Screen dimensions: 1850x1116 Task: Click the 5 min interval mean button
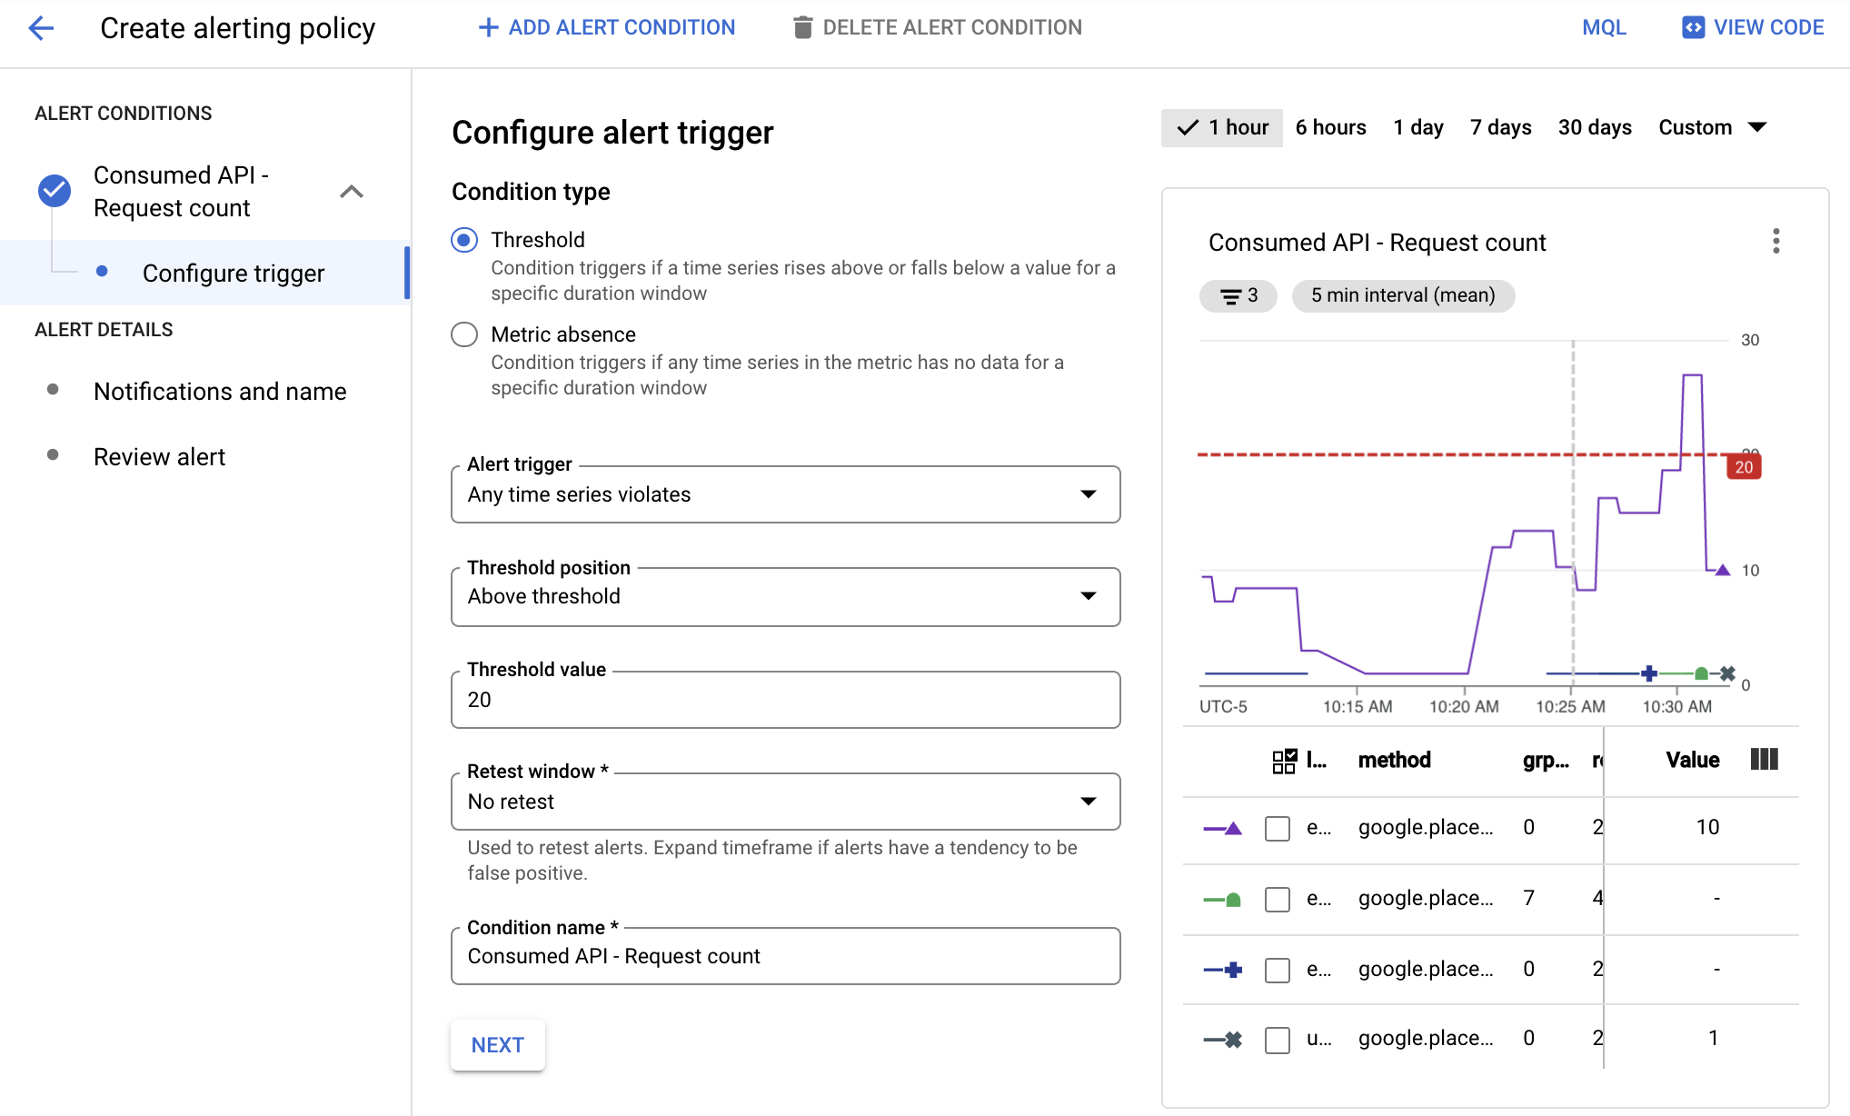tap(1403, 294)
